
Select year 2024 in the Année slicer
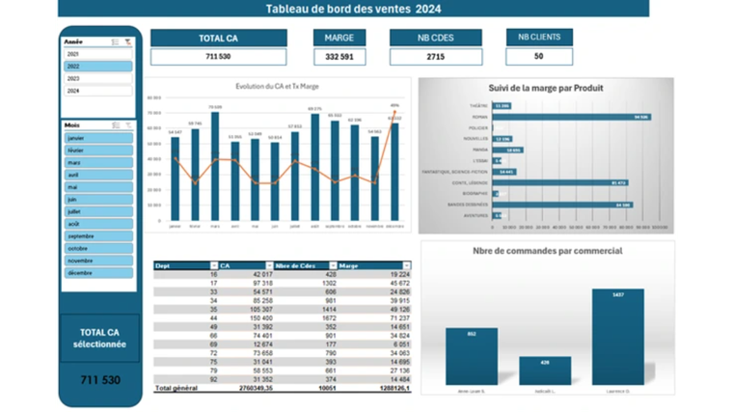[98, 91]
